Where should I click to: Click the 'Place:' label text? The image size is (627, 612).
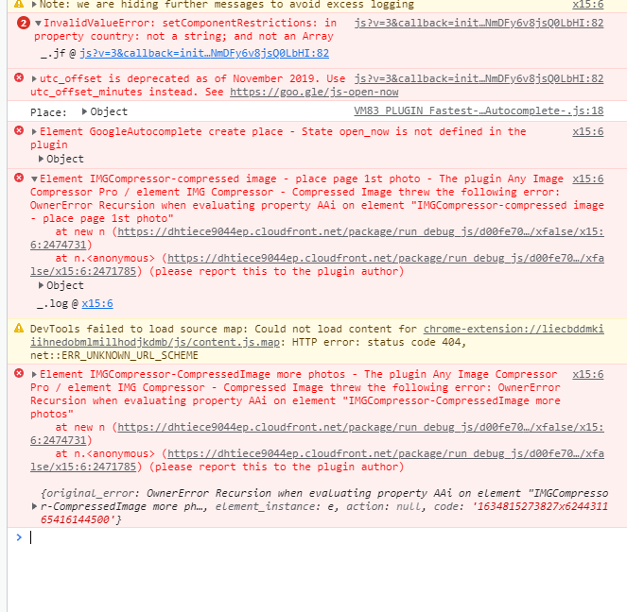(48, 112)
